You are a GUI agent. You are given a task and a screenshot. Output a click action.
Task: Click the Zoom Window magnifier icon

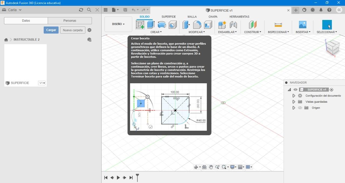[224, 167]
